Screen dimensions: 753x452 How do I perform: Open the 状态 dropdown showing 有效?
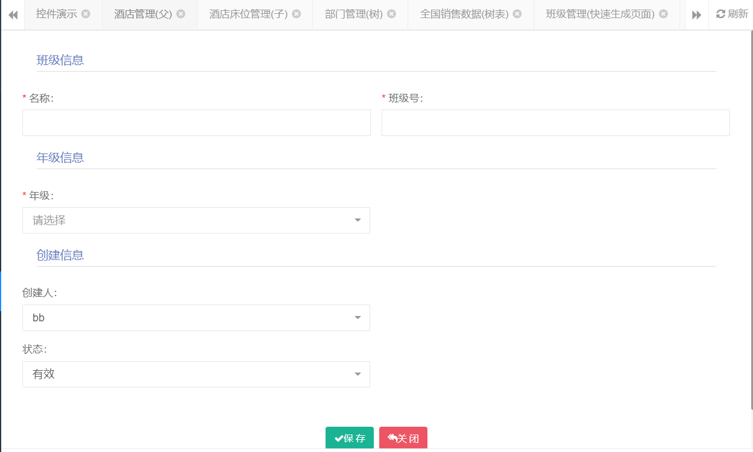[196, 374]
